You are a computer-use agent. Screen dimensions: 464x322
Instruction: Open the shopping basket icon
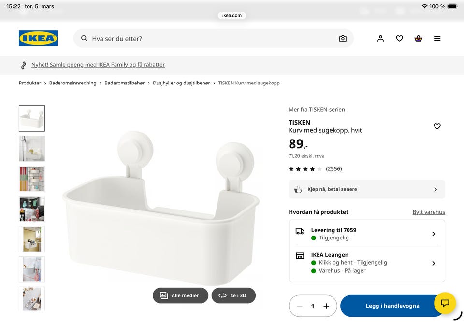(x=418, y=38)
